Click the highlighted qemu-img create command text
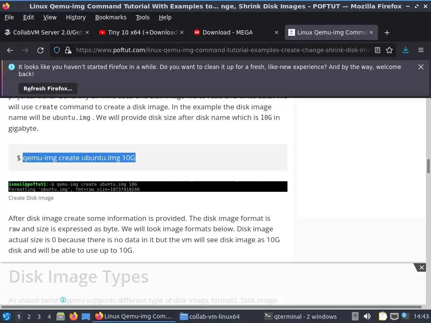 (79, 158)
